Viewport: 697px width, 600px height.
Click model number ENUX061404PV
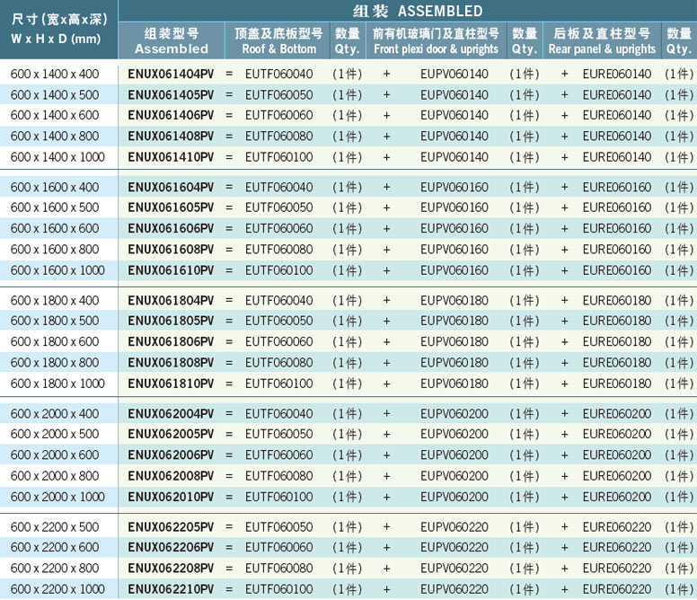171,74
